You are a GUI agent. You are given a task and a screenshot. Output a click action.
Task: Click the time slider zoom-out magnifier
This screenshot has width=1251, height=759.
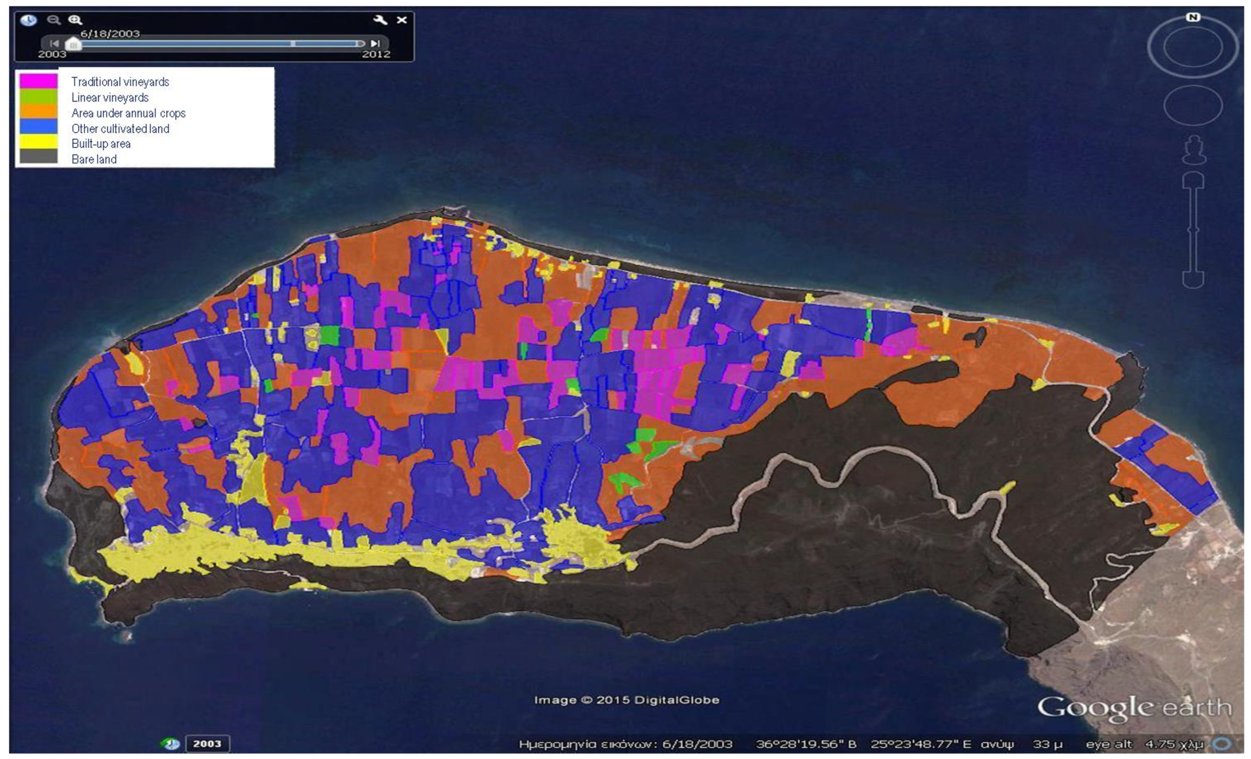tap(53, 20)
